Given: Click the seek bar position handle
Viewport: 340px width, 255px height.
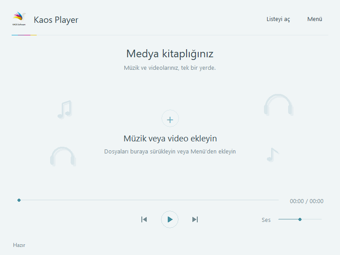Looking at the screenshot, I should [x=19, y=200].
